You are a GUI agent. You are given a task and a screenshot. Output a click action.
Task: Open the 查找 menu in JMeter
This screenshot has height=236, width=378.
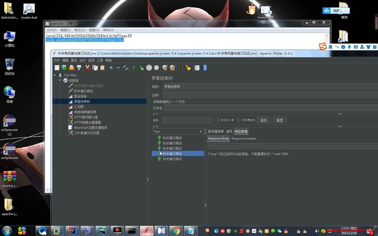(x=74, y=60)
